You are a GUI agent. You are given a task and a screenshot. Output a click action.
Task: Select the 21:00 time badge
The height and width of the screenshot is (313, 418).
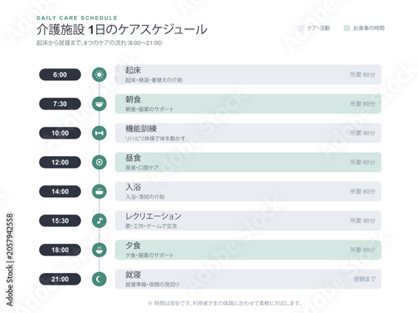pyautogui.click(x=60, y=279)
